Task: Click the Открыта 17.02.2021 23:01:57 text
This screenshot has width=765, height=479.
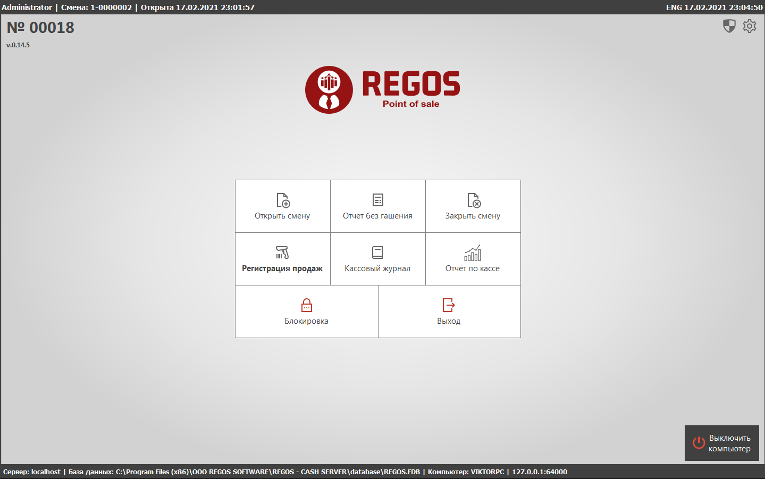Action: point(198,7)
